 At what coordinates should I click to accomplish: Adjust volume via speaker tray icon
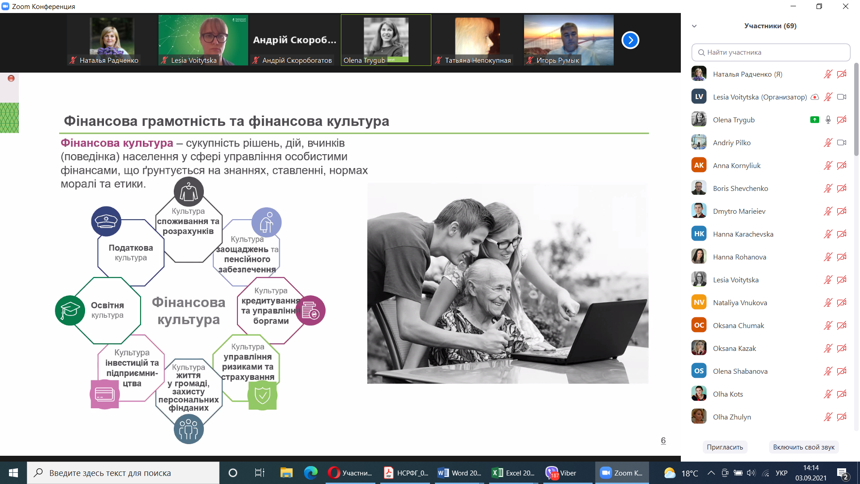[751, 473]
